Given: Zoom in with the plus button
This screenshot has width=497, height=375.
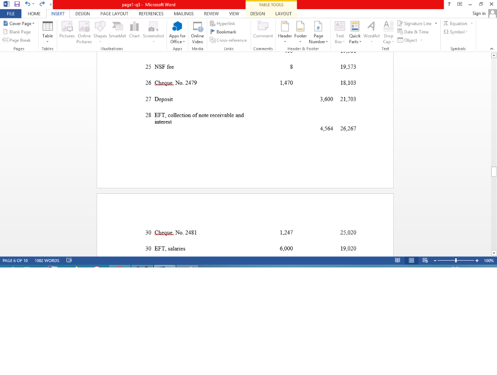Looking at the screenshot, I should pos(477,261).
